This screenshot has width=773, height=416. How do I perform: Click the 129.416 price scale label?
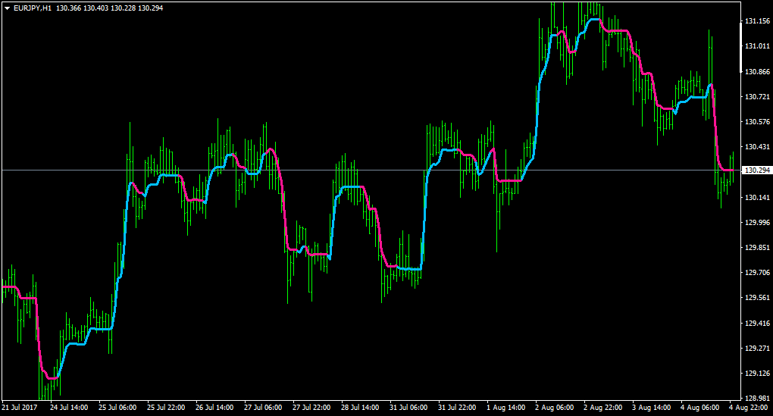click(x=757, y=324)
